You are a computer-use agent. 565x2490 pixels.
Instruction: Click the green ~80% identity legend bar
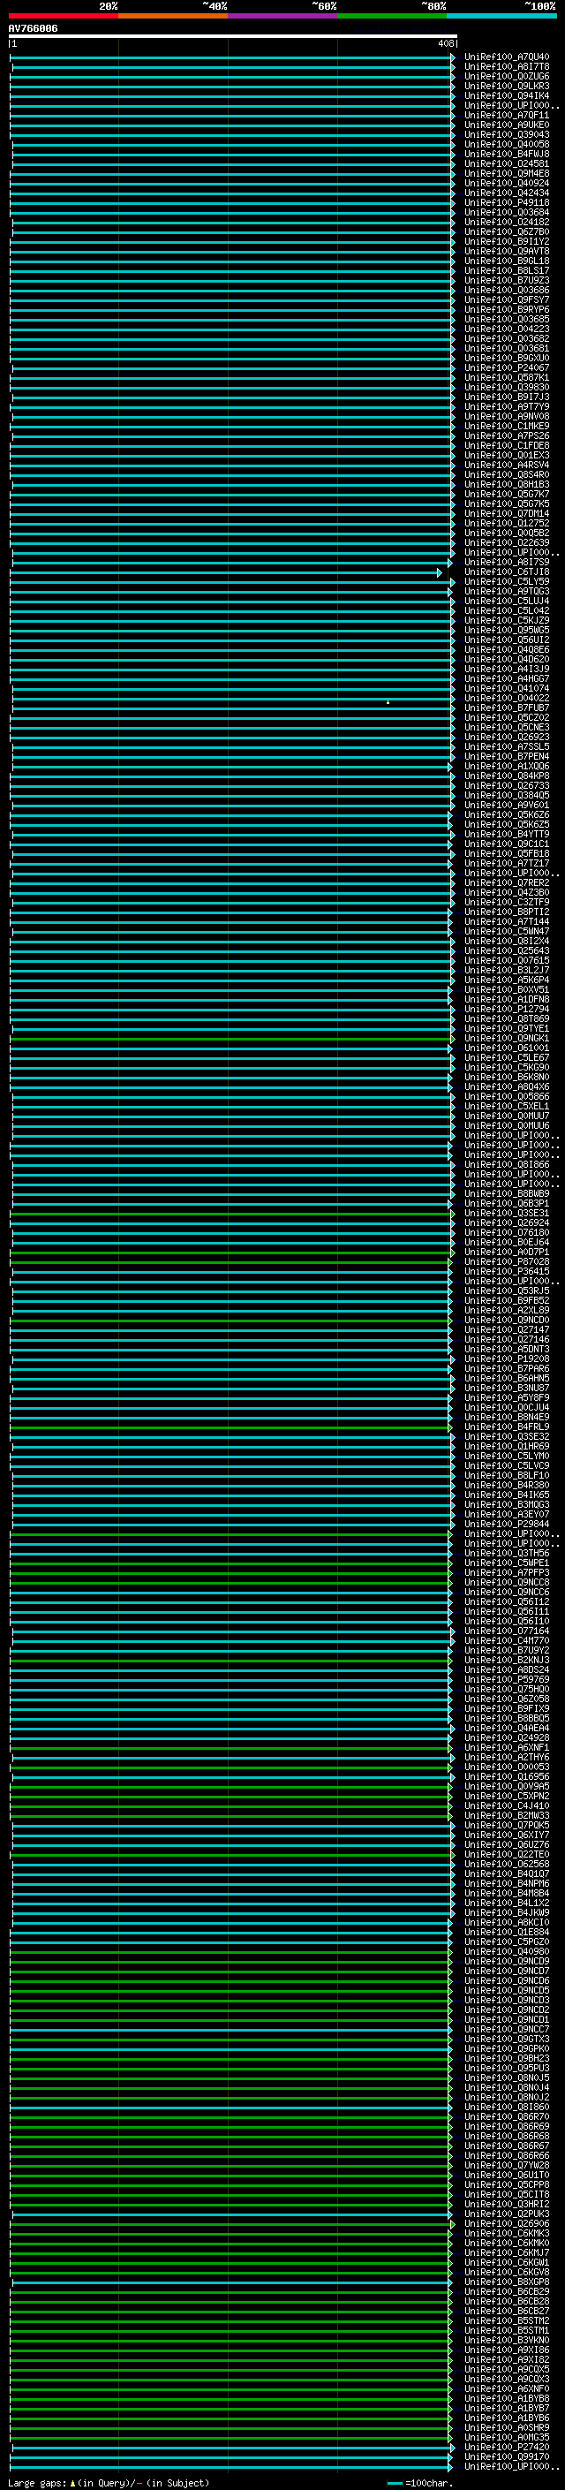392,17
